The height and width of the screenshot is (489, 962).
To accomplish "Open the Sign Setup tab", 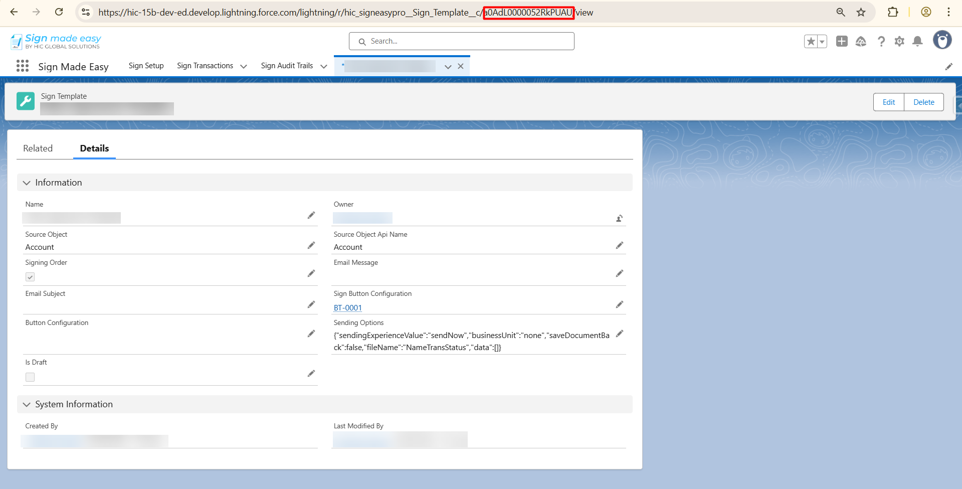I will tap(146, 66).
